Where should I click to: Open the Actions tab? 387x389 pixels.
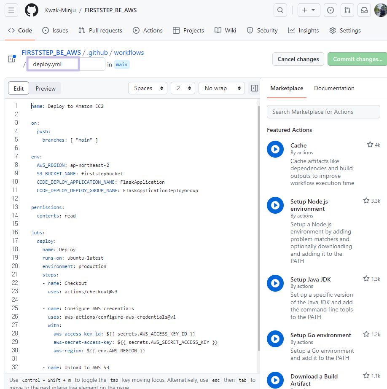(x=148, y=30)
